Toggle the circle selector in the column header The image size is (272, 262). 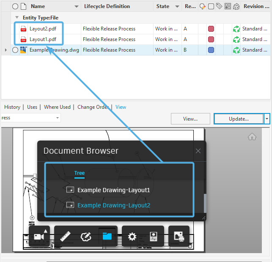[x=15, y=6]
